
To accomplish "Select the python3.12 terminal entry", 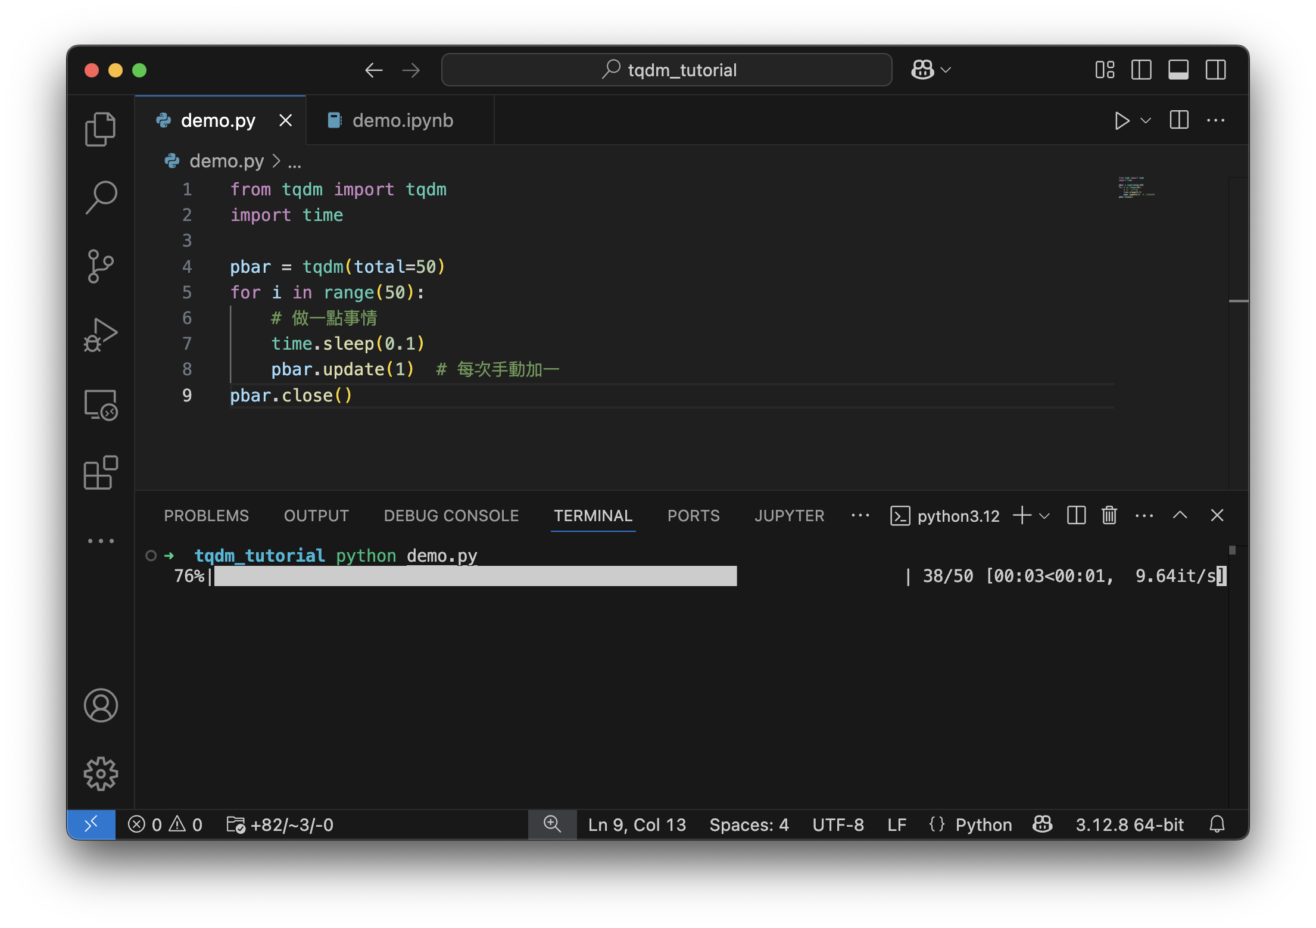I will click(945, 516).
